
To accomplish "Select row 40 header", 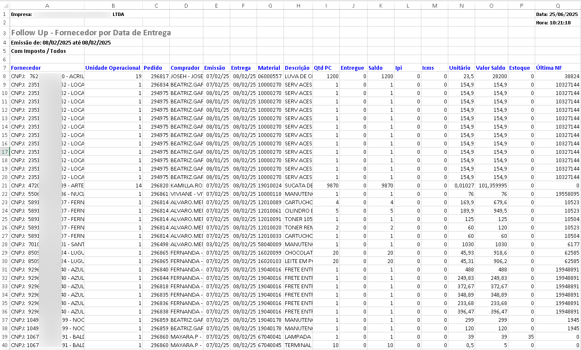I will tap(5, 345).
